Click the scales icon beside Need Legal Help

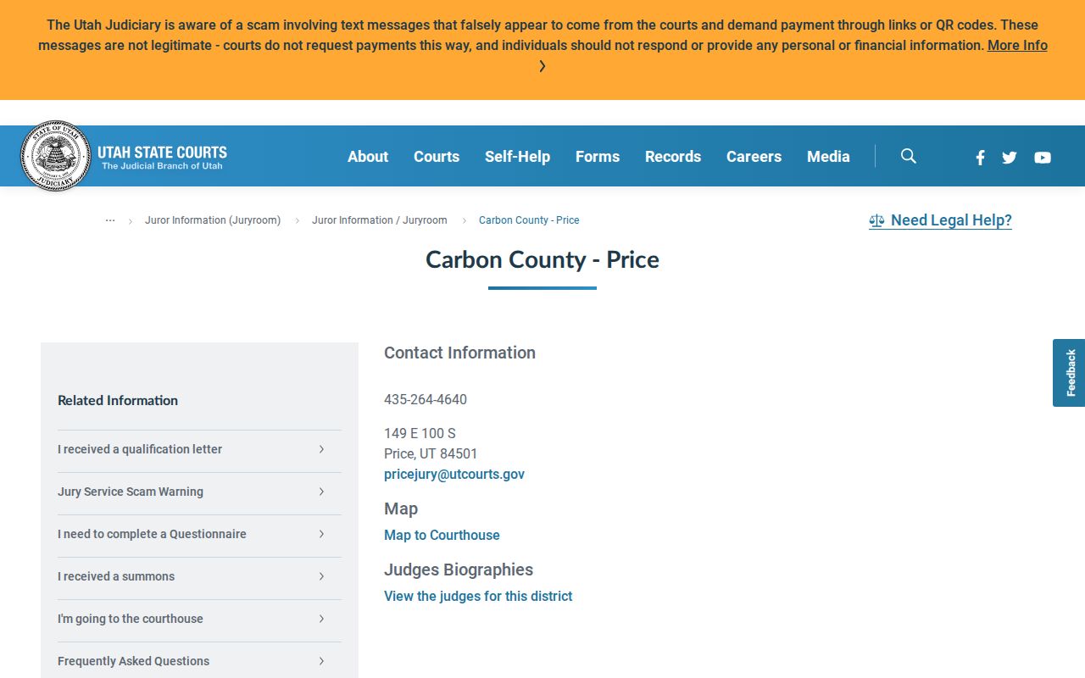click(876, 220)
